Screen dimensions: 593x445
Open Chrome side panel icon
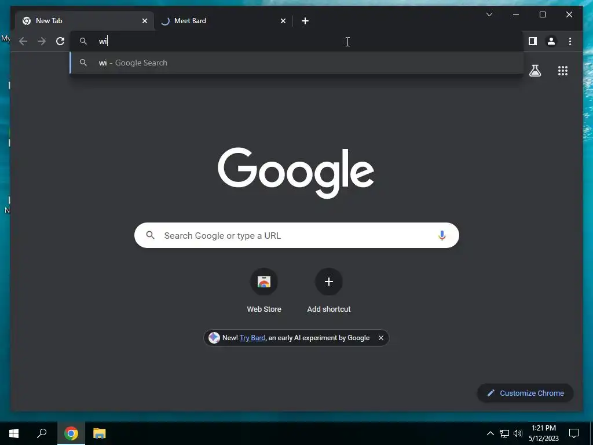pos(533,41)
